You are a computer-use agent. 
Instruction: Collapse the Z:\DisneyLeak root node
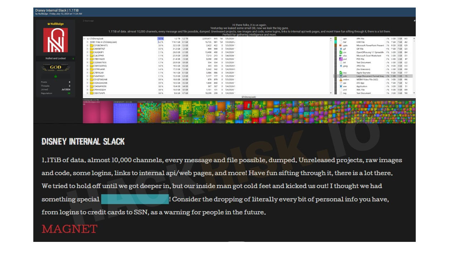pos(84,38)
